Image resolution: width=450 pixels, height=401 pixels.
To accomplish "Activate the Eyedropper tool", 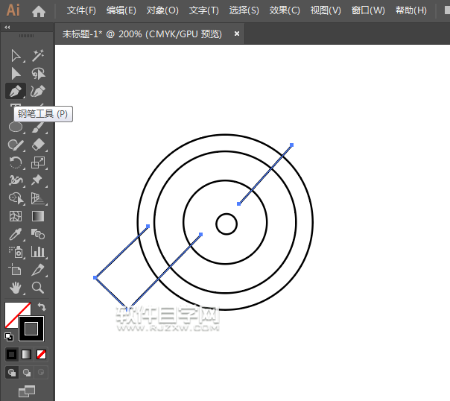I will click(16, 234).
